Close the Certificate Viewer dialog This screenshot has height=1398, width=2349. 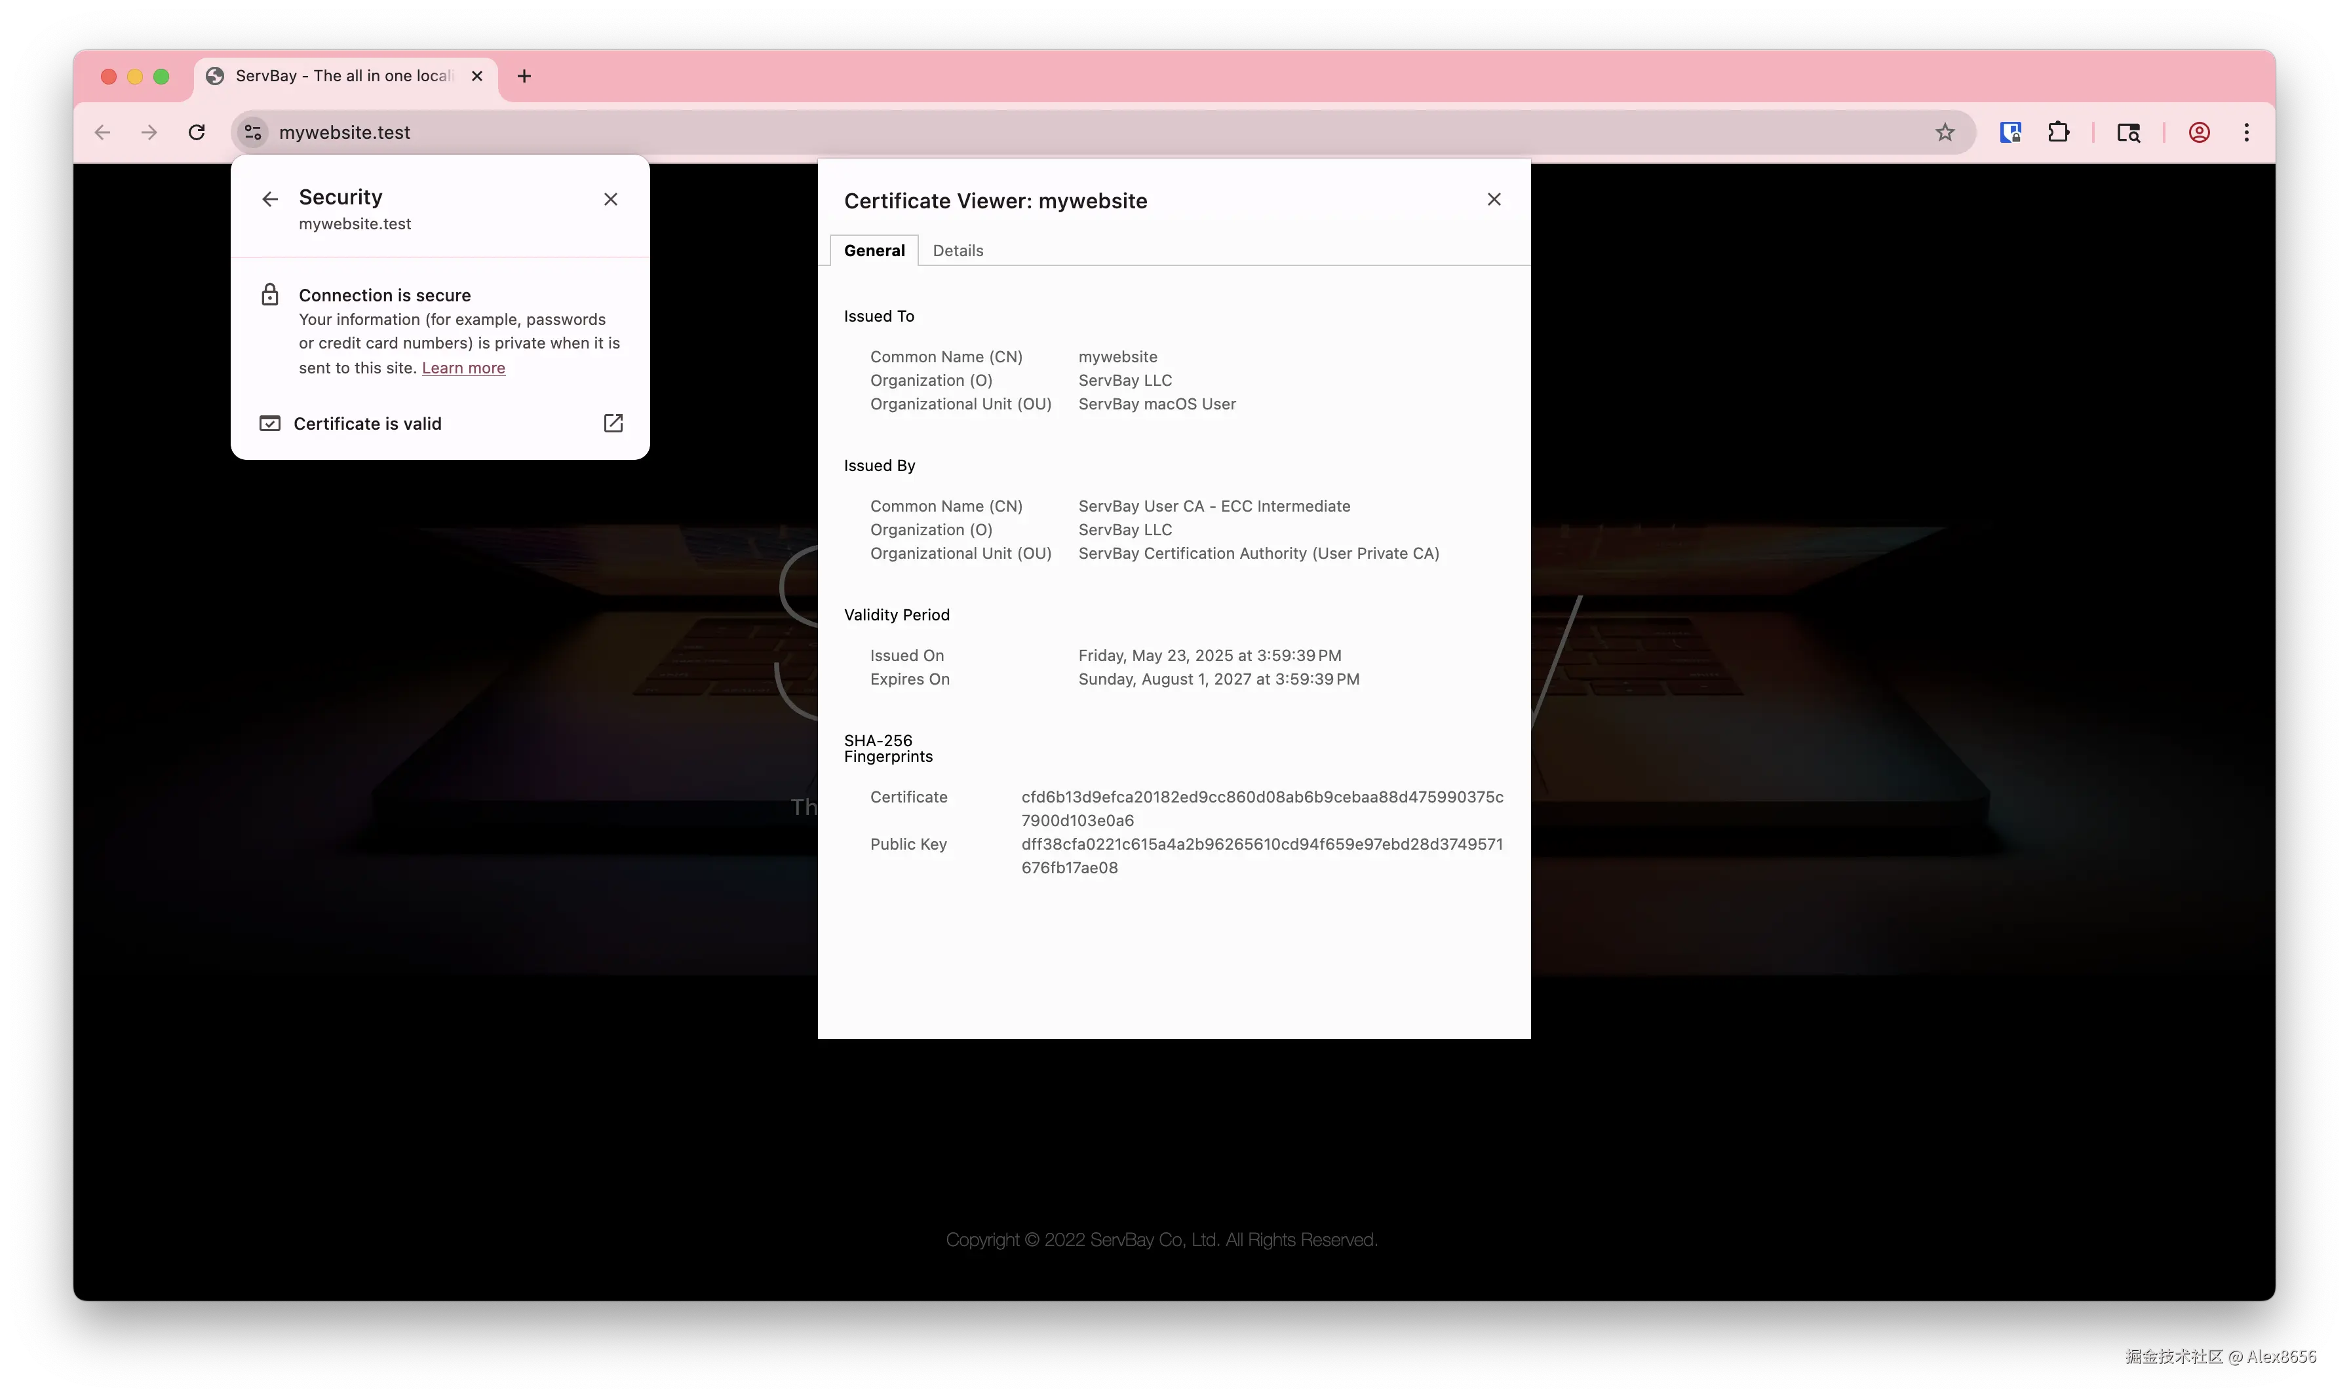1494,200
